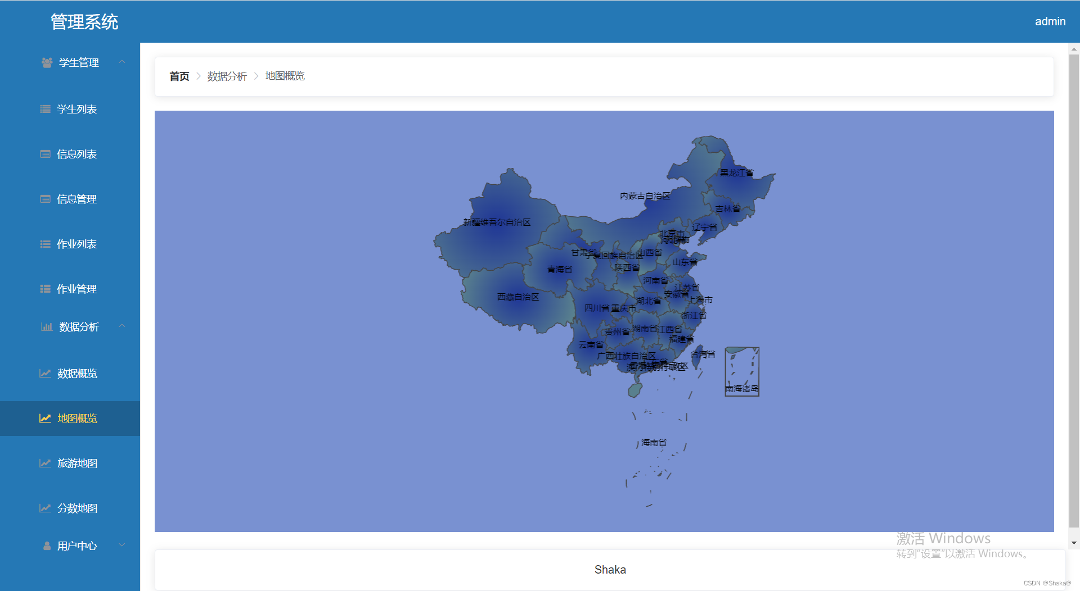Click 青海省 on the map
Image resolution: width=1080 pixels, height=591 pixels.
[x=560, y=270]
